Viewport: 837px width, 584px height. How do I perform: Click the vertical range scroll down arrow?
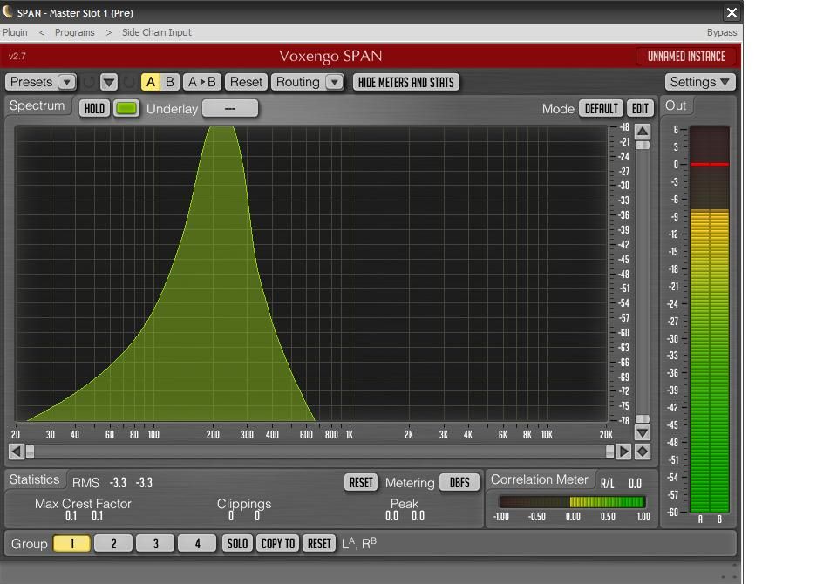[x=643, y=431]
